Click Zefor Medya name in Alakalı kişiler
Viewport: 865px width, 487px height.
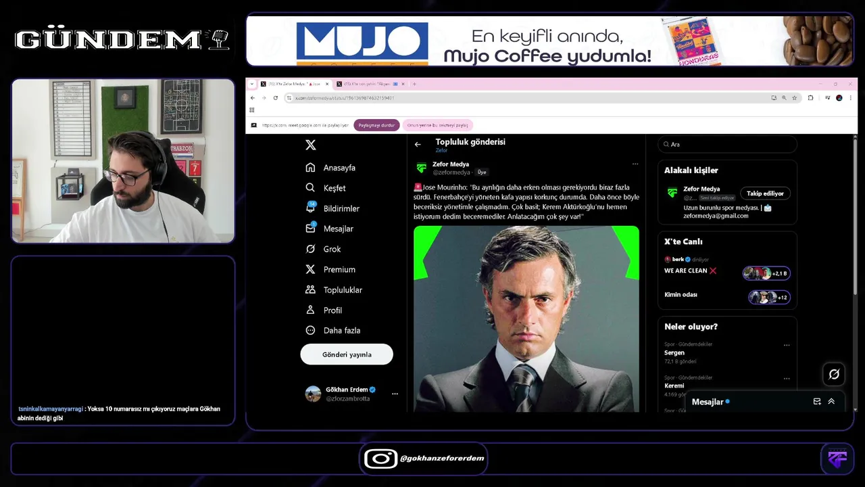701,189
